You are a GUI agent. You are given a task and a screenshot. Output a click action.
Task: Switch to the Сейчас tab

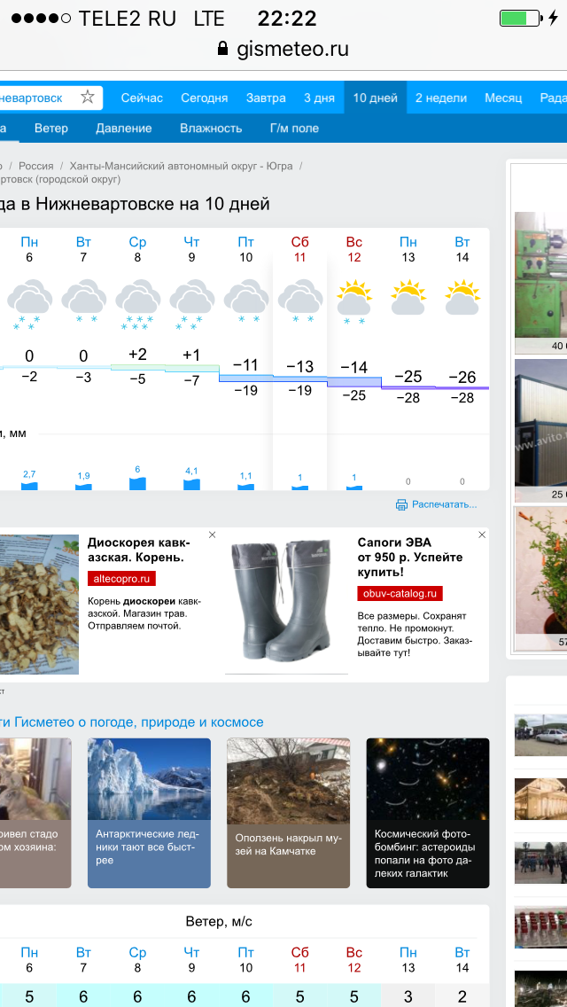click(x=142, y=98)
